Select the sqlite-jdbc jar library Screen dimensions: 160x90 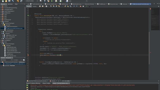click(x=11, y=35)
